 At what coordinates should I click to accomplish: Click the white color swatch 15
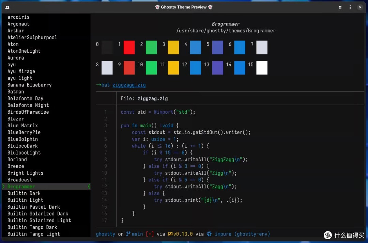point(262,68)
